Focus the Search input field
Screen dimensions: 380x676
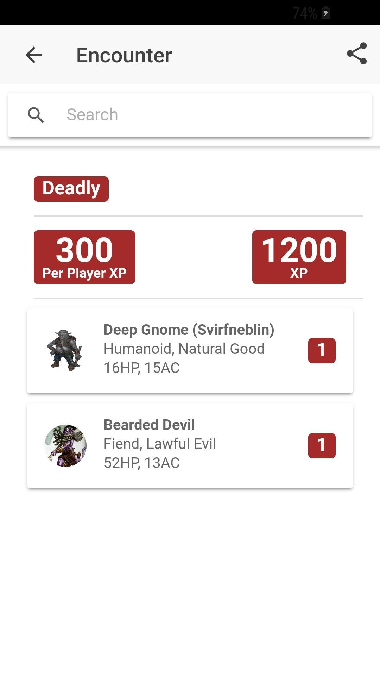click(x=211, y=115)
